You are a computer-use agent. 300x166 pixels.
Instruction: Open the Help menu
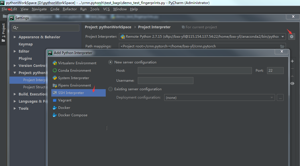click(134, 9)
